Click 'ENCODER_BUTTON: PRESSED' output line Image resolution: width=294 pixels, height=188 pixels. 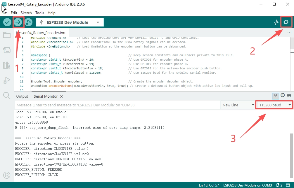[x=39, y=169]
